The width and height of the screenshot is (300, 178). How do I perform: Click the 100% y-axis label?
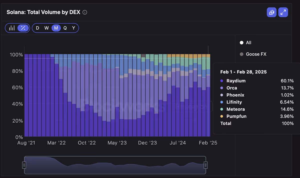coord(16,55)
